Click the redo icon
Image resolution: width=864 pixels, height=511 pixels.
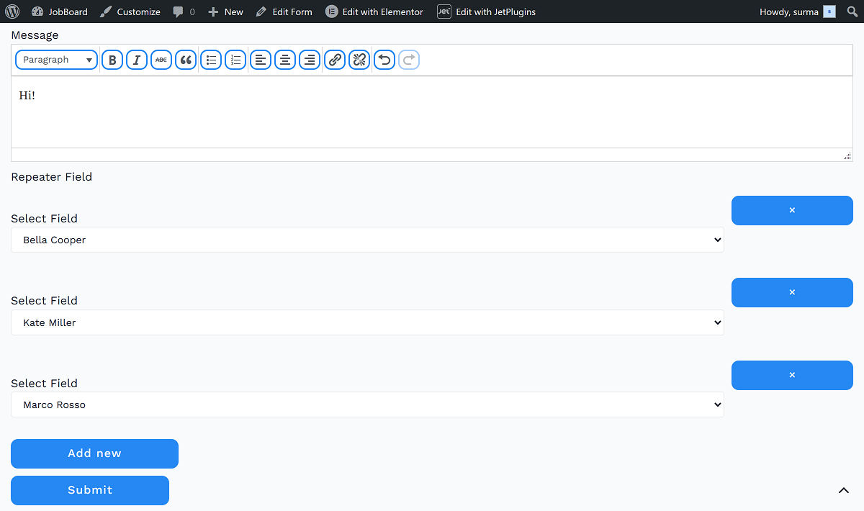(409, 60)
